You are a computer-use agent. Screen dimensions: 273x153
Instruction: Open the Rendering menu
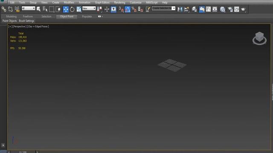(119, 3)
